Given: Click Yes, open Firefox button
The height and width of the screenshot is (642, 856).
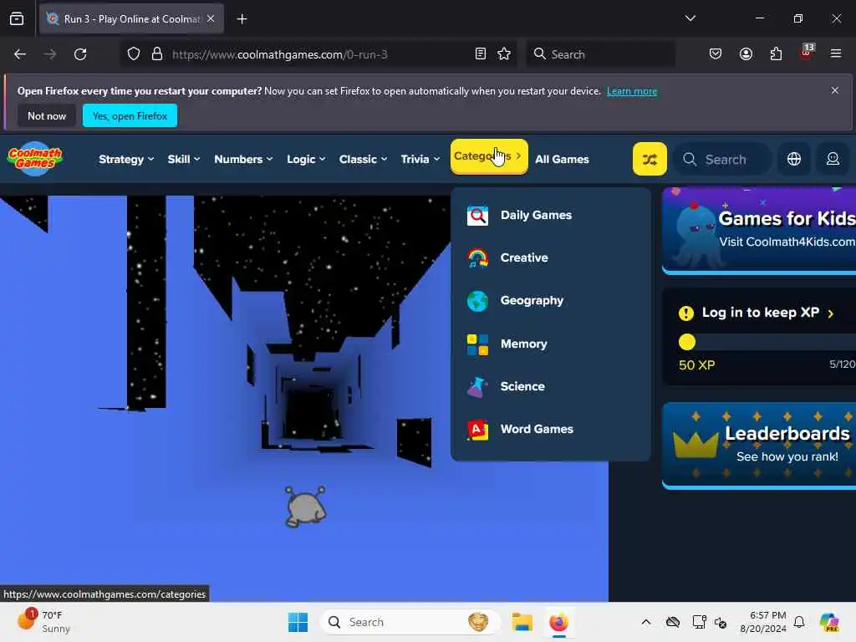Looking at the screenshot, I should click(130, 115).
